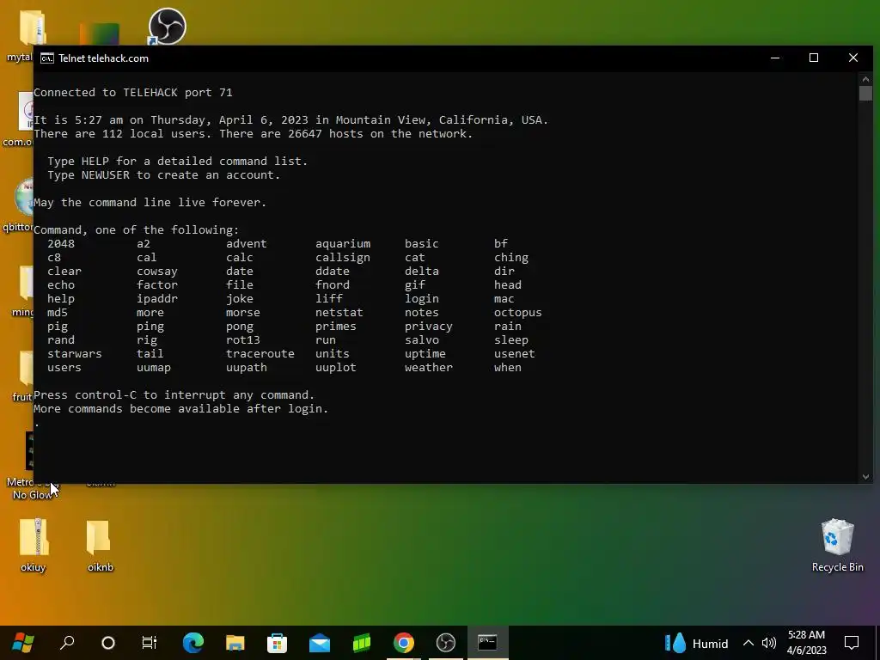
Task: Click the console scrollbar down arrow
Action: (x=865, y=476)
